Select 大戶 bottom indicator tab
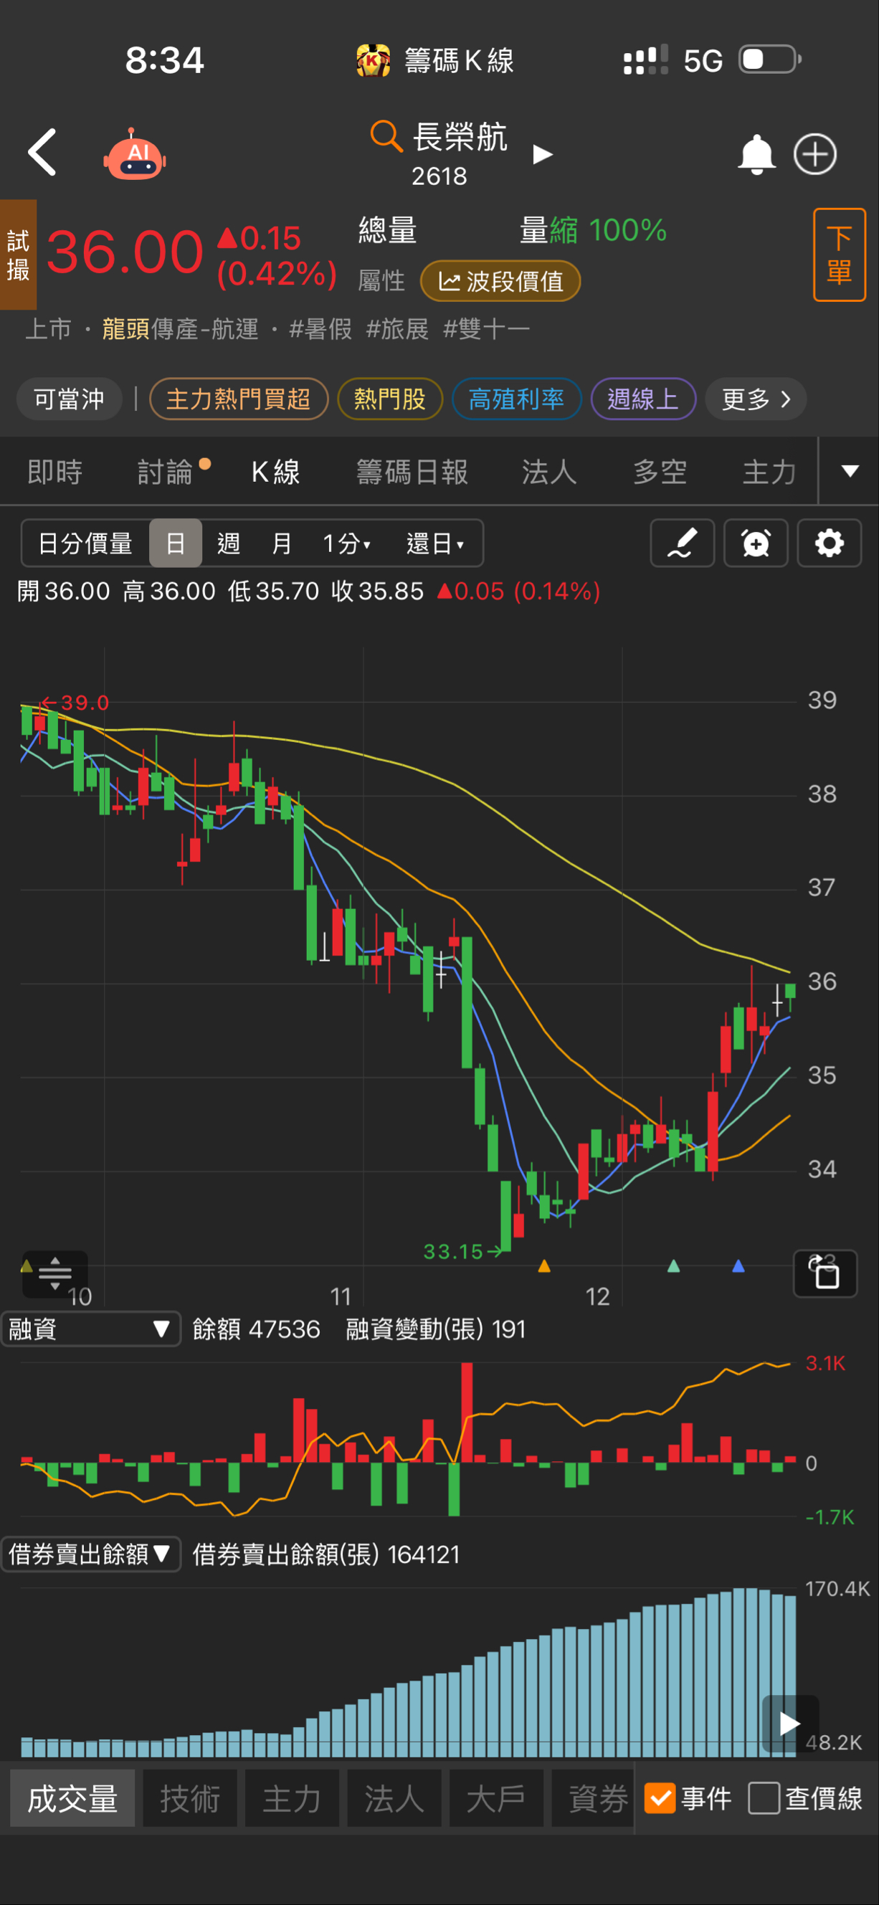This screenshot has height=1905, width=879. (x=496, y=1797)
